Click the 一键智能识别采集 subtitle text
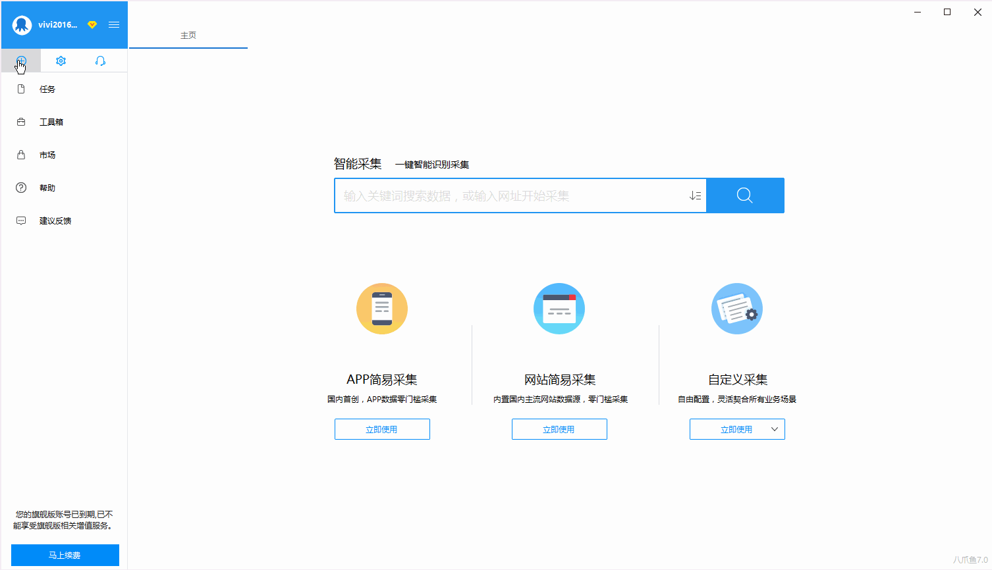 click(432, 165)
